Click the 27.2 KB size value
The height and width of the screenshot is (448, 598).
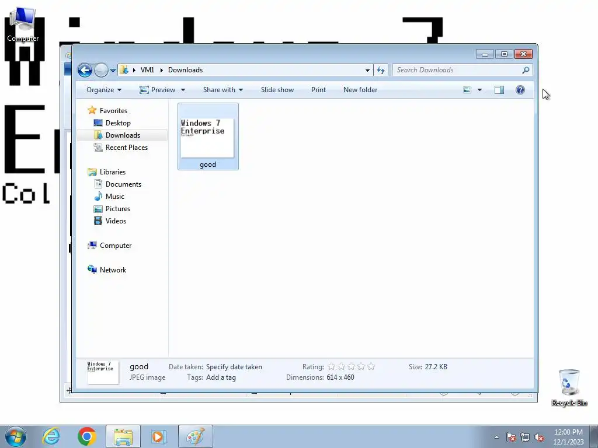[x=436, y=367]
